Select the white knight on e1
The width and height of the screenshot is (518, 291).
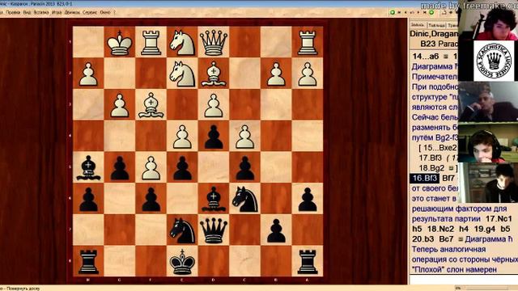182,43
